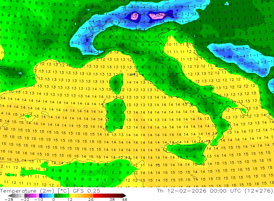Click the pink coldest spot in the Alps
The image size is (274, 201).
coord(135,16)
